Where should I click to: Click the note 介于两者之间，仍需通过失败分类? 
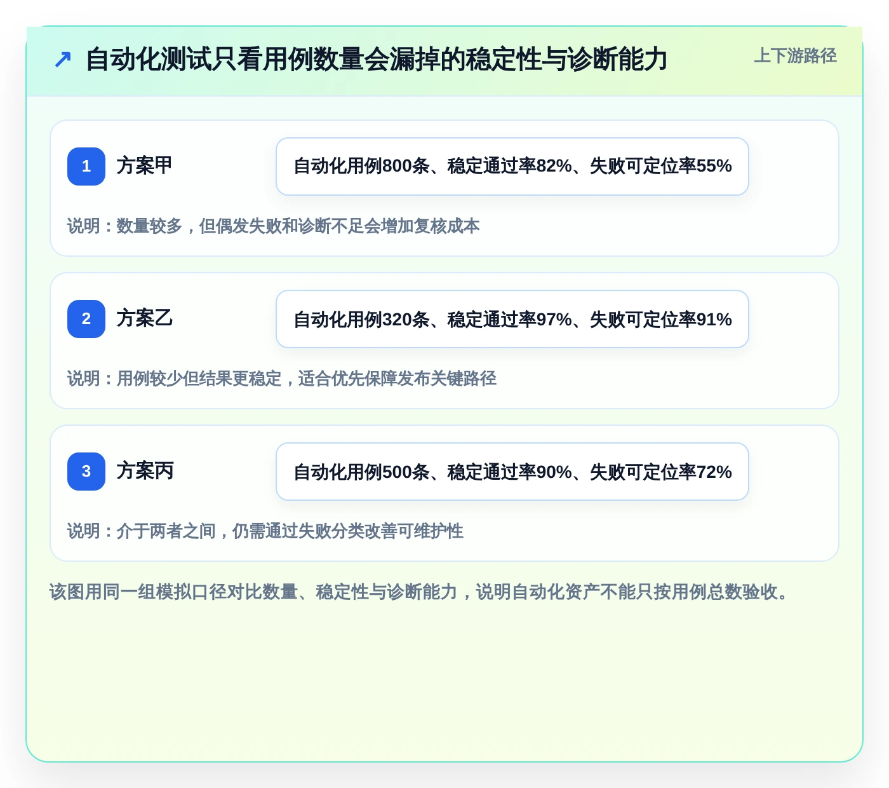[x=265, y=531]
